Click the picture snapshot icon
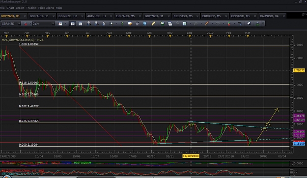Screen dimensions: 307x178 tap(162, 23)
